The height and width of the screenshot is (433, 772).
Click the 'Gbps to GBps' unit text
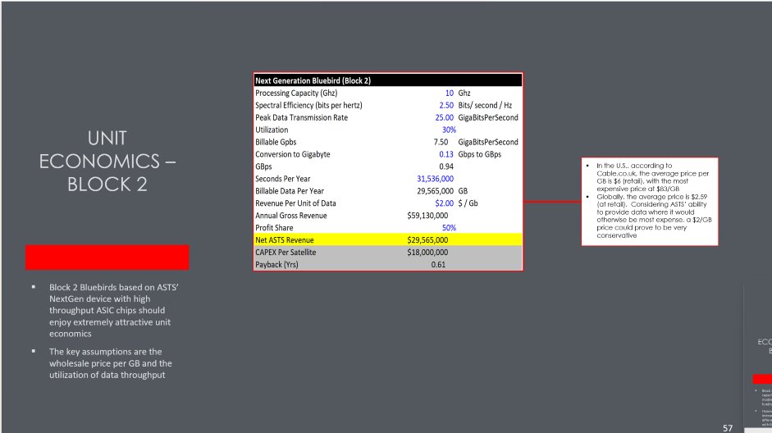tap(480, 154)
